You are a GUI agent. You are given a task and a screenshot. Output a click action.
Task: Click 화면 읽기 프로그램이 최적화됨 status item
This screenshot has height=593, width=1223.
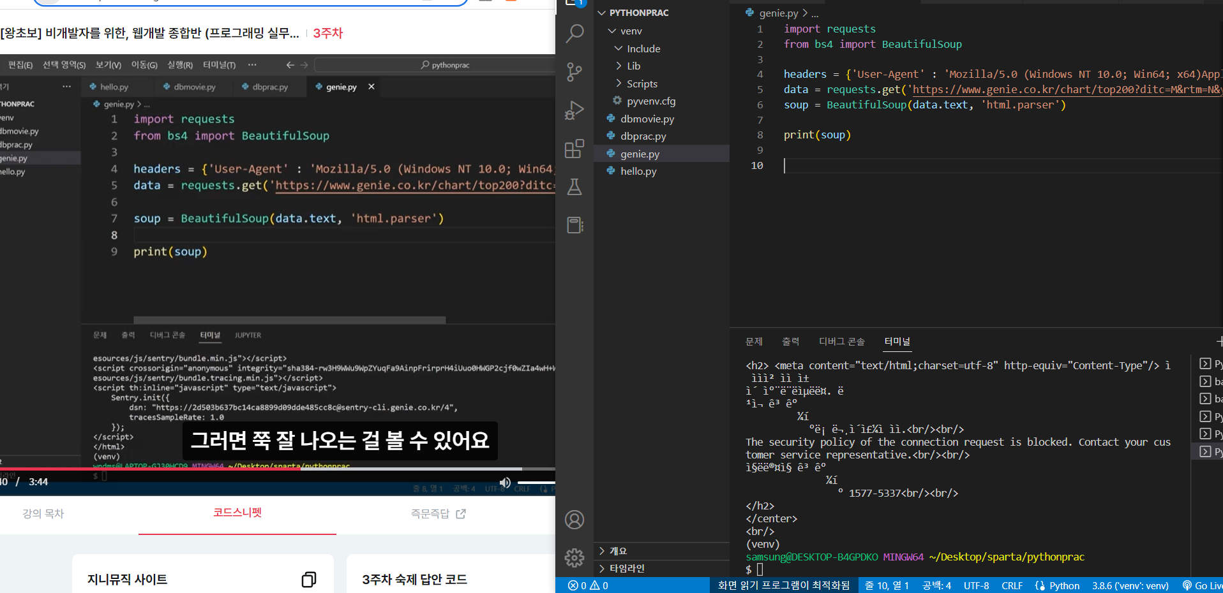click(783, 585)
